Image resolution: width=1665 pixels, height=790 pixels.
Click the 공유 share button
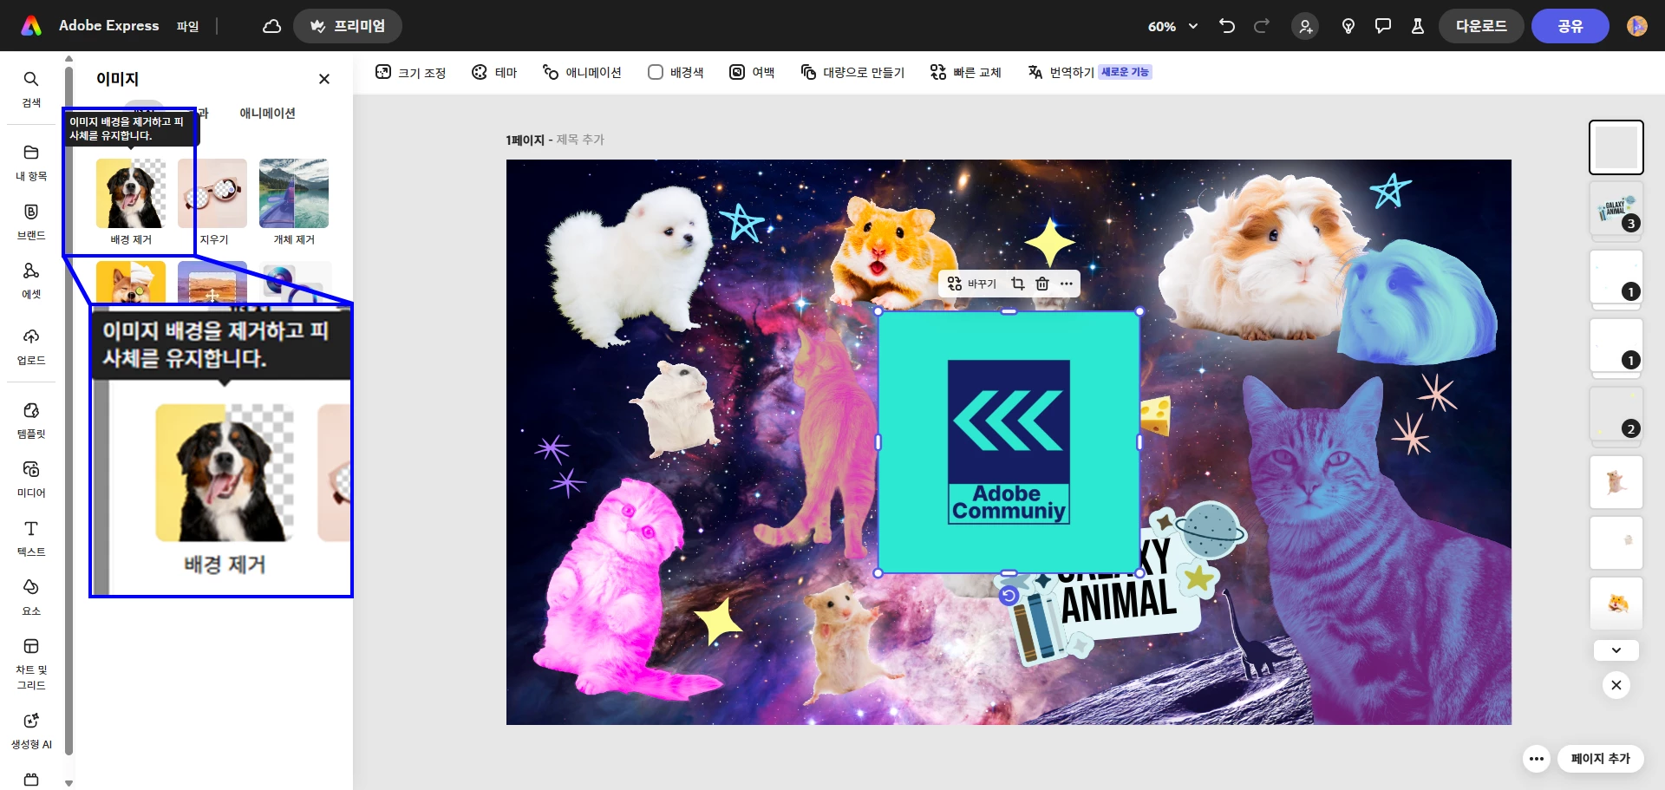tap(1570, 26)
